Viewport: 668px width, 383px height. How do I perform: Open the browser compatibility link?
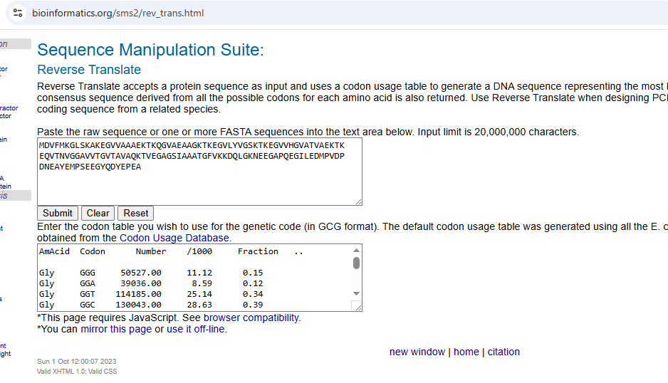tap(252, 318)
